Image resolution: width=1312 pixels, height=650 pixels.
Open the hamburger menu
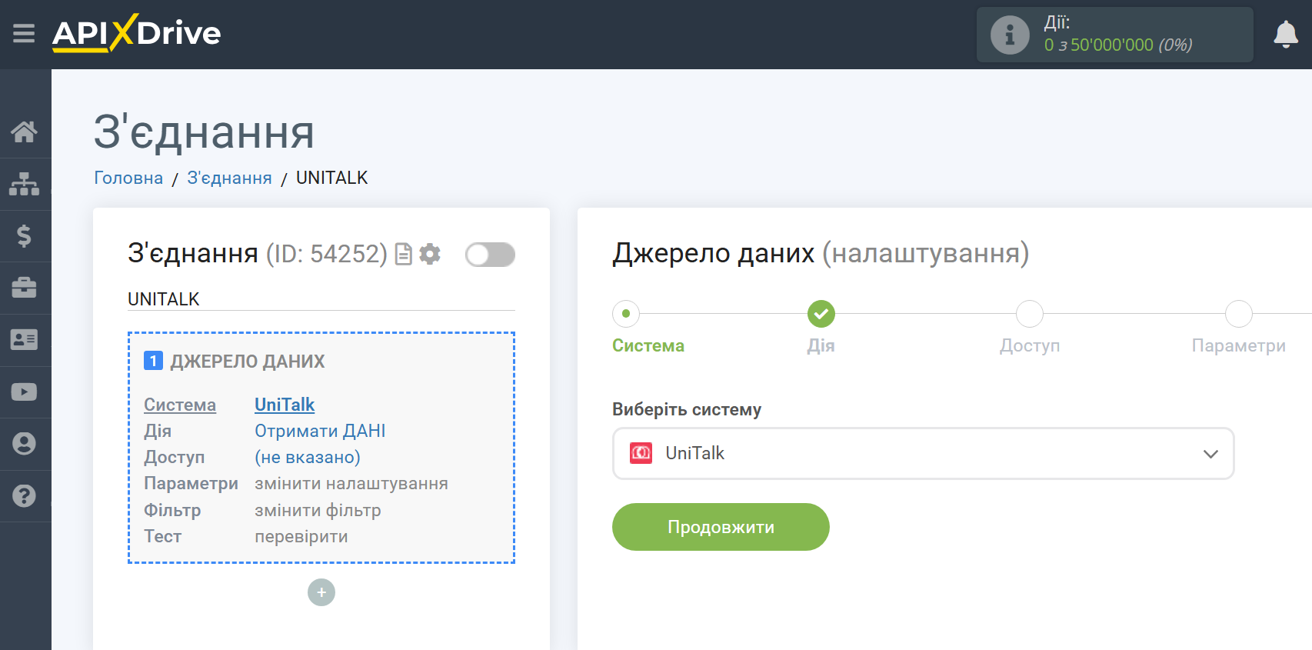[24, 33]
